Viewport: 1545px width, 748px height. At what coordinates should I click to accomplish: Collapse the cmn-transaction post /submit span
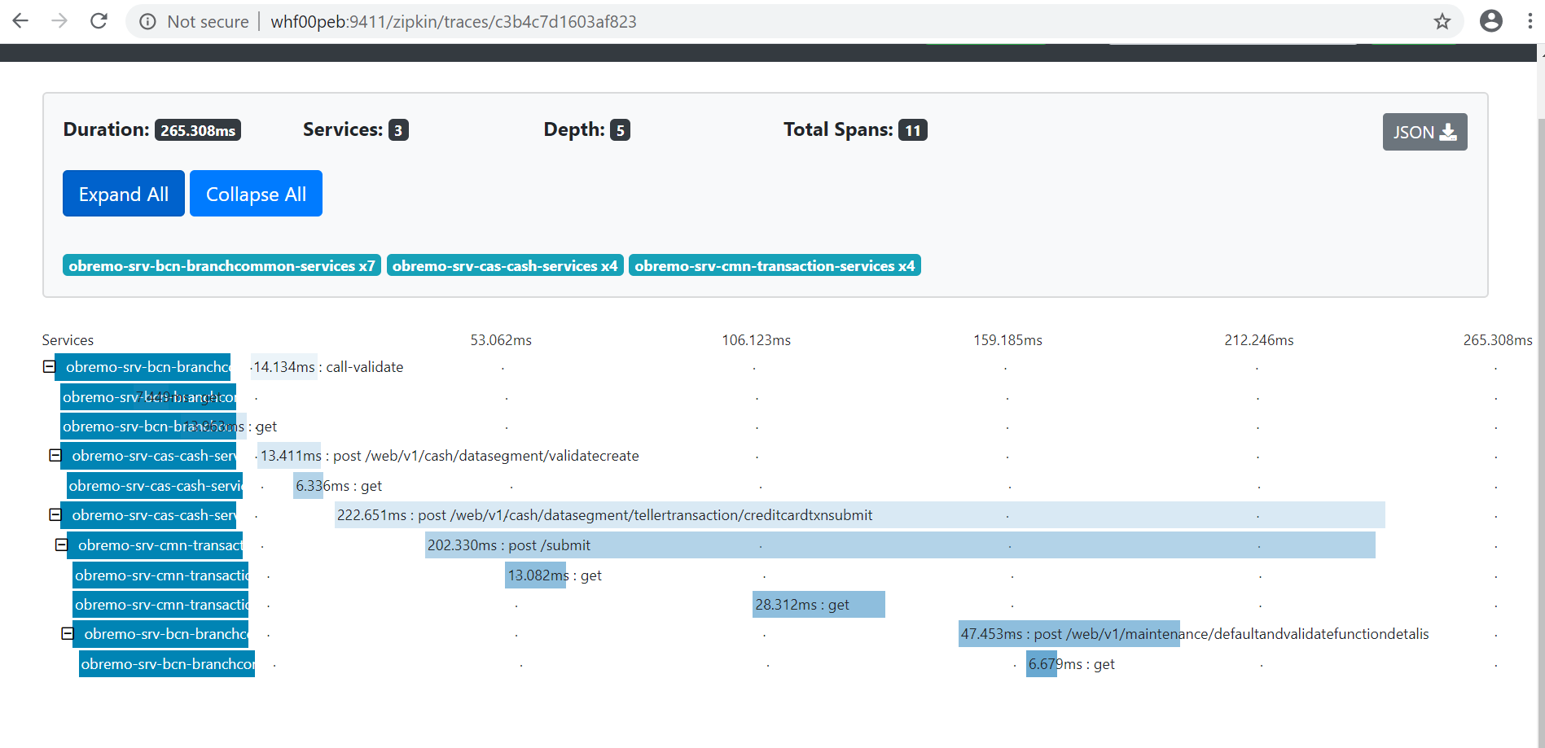coord(61,545)
